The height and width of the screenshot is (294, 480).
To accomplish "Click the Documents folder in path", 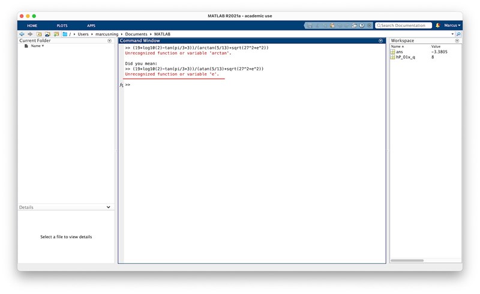I will [137, 34].
